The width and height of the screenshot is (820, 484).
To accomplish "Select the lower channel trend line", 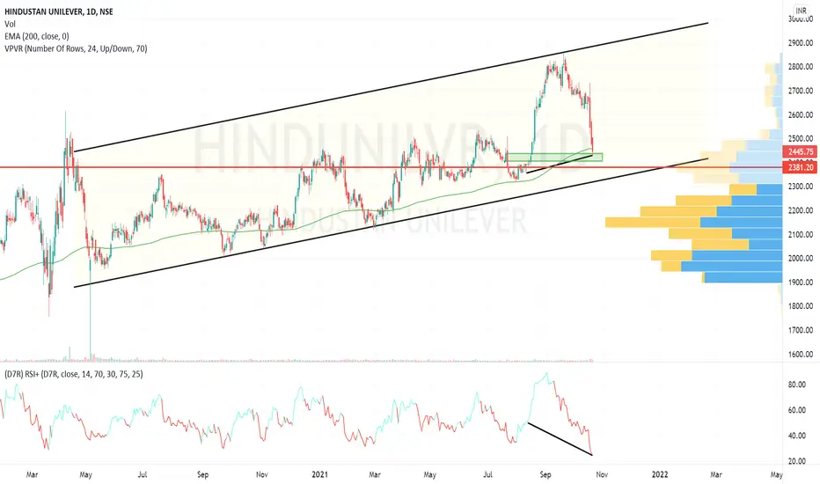I will tap(392, 223).
